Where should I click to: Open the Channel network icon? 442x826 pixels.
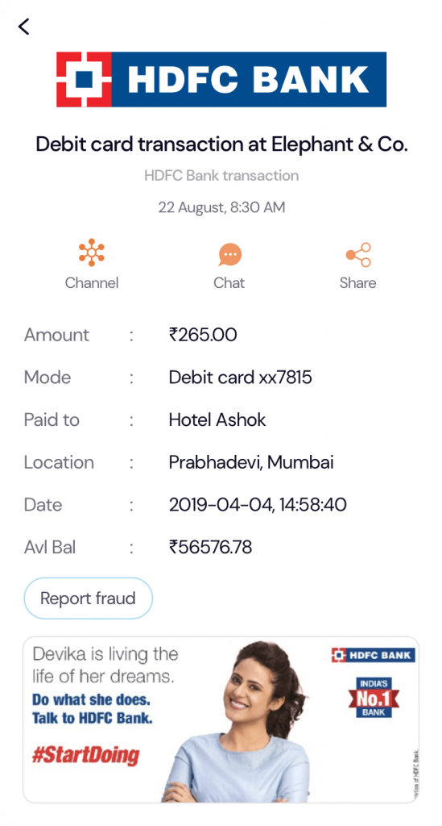(x=92, y=252)
